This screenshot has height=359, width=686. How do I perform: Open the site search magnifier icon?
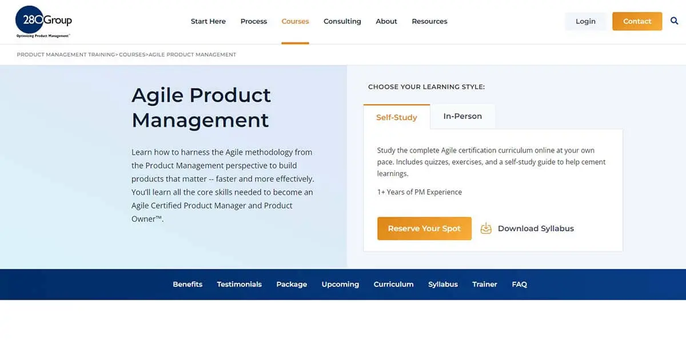point(675,21)
